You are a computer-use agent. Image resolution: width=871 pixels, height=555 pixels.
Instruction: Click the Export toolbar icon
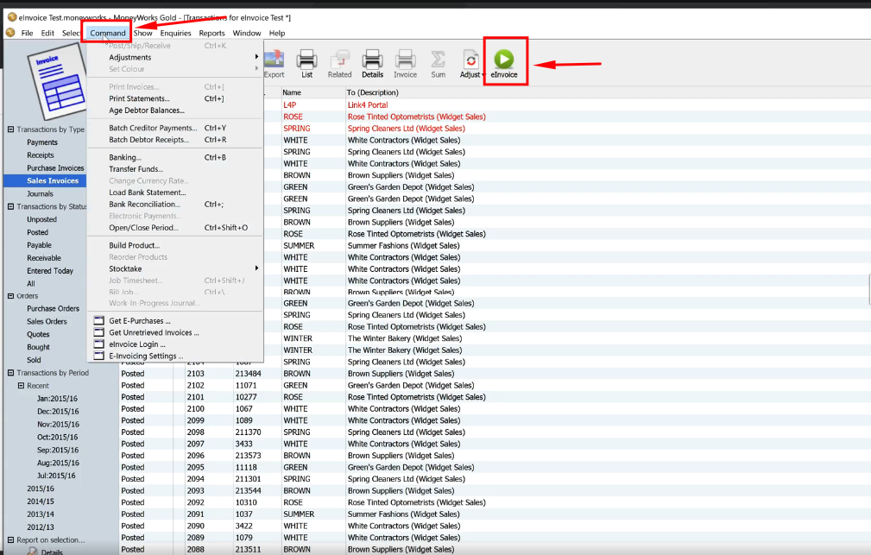coord(274,59)
